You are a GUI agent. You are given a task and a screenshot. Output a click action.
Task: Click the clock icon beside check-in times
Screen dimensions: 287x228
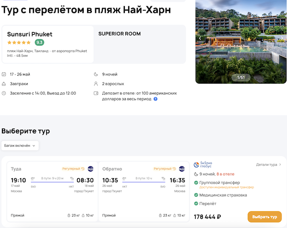(4, 93)
